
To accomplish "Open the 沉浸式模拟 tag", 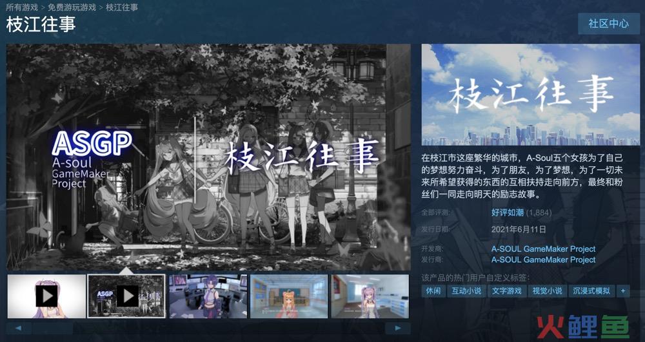I will tap(591, 291).
